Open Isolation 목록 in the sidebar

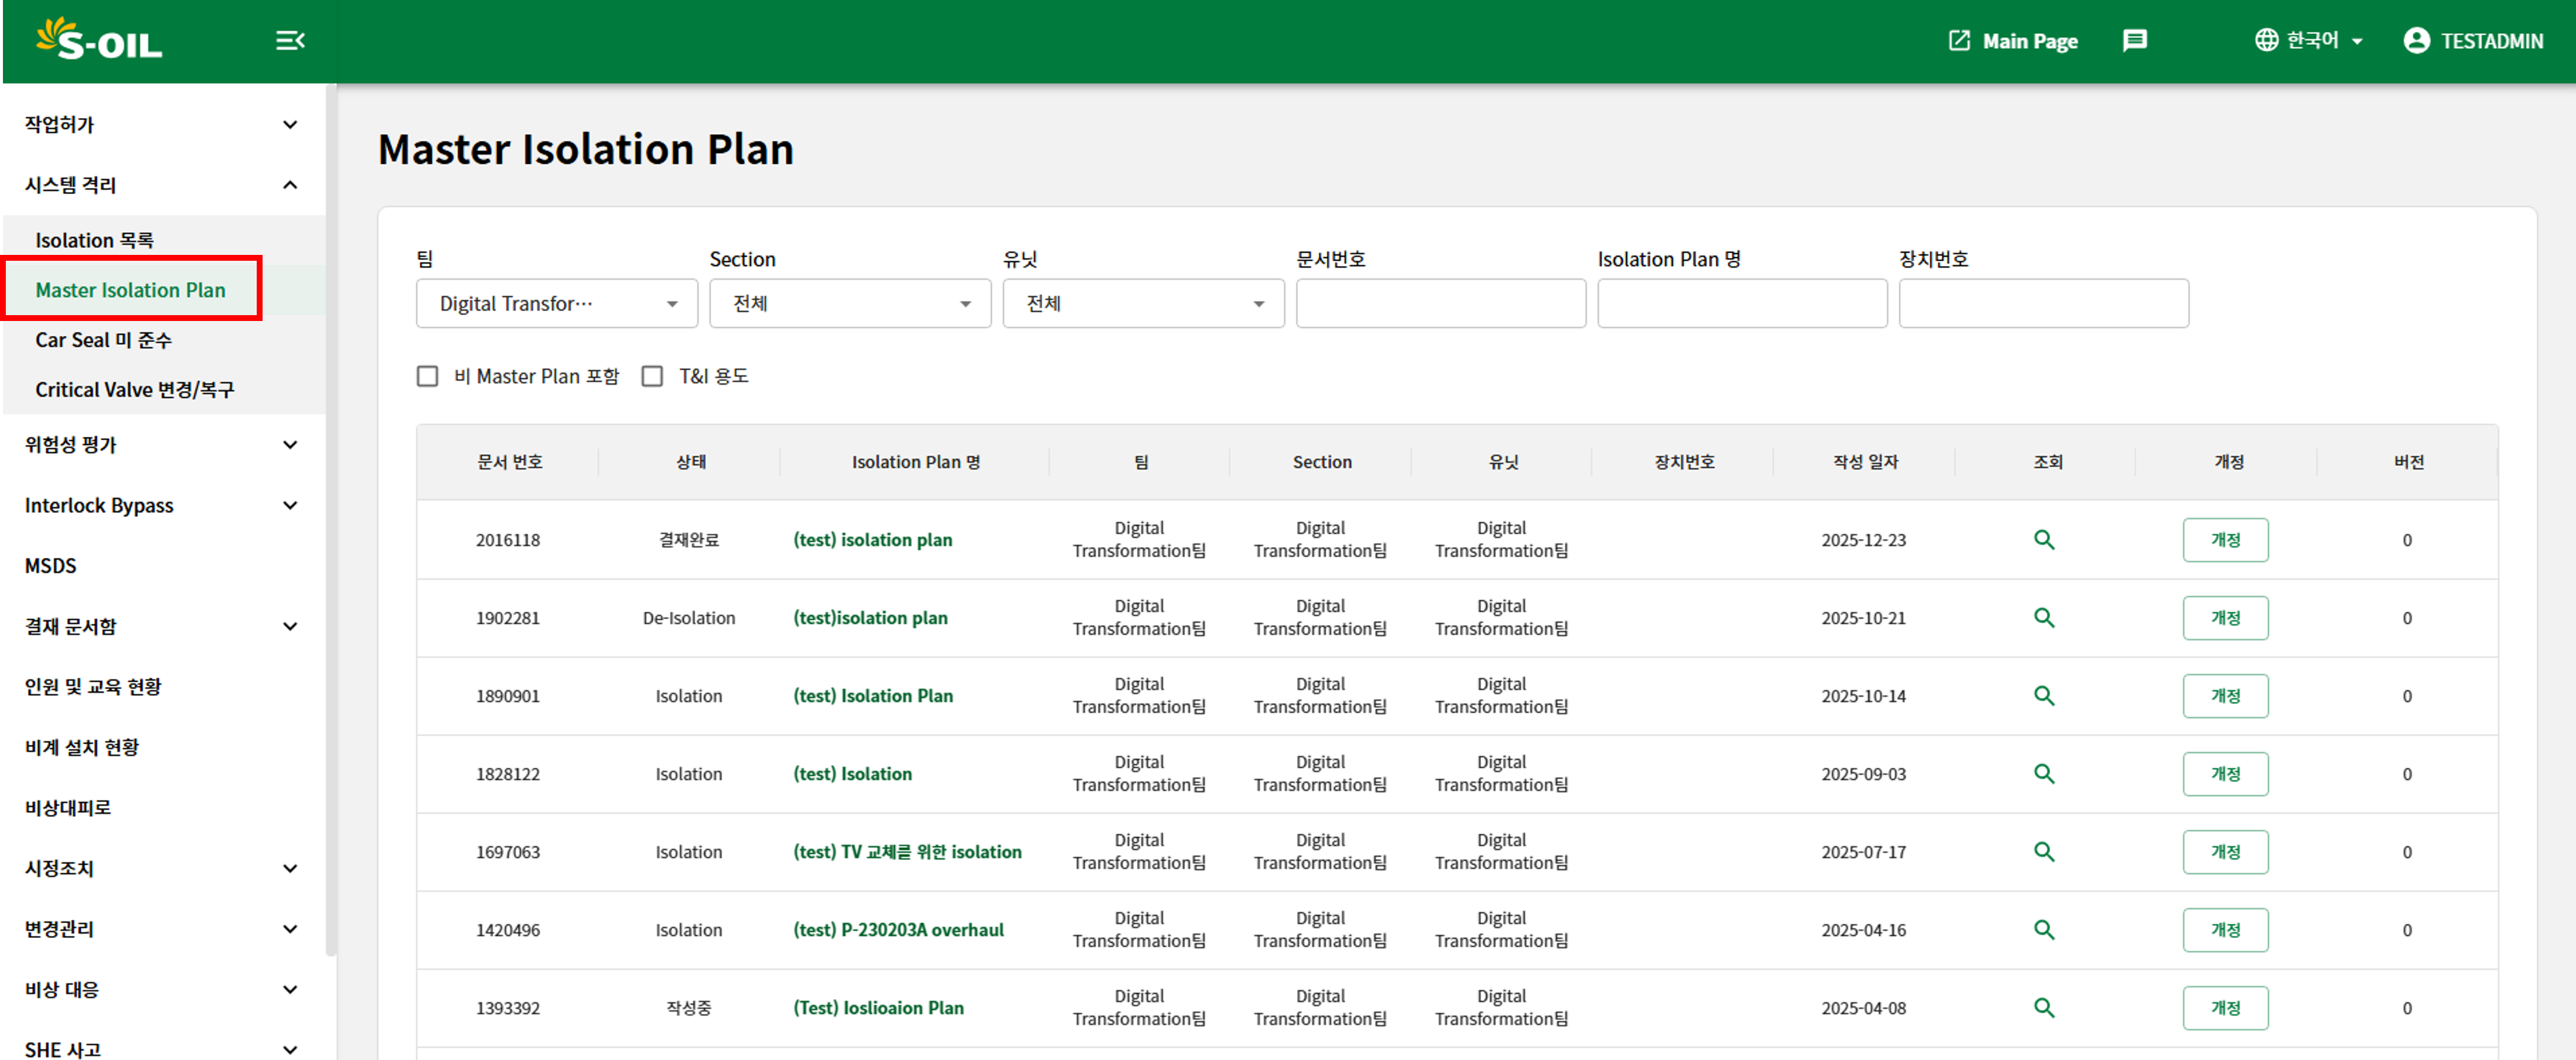coord(95,241)
